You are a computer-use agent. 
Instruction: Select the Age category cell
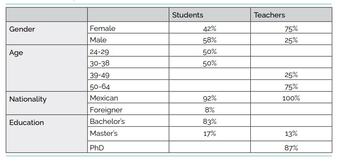[x=16, y=52]
